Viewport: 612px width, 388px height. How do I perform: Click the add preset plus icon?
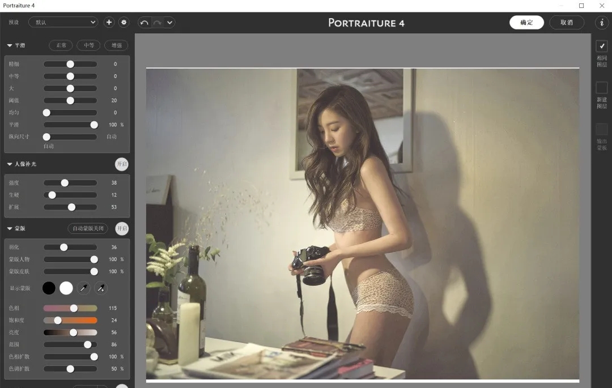(109, 23)
